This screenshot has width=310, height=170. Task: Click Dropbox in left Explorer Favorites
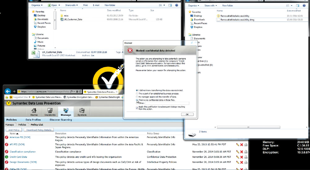pos(41,27)
